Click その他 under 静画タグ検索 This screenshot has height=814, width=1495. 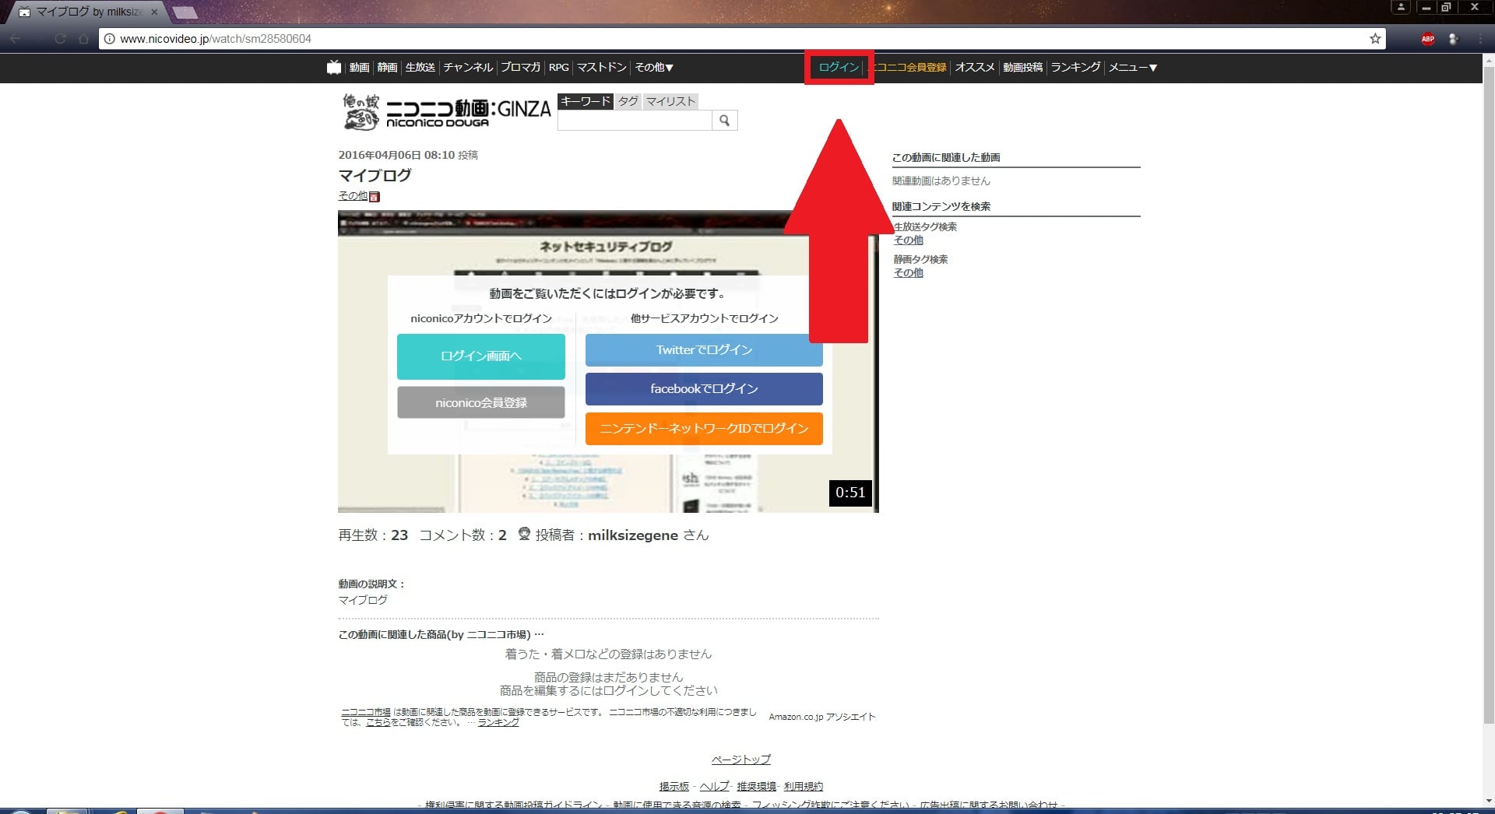tap(908, 273)
